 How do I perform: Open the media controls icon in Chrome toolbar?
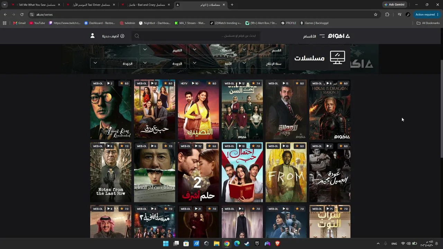[x=399, y=15]
